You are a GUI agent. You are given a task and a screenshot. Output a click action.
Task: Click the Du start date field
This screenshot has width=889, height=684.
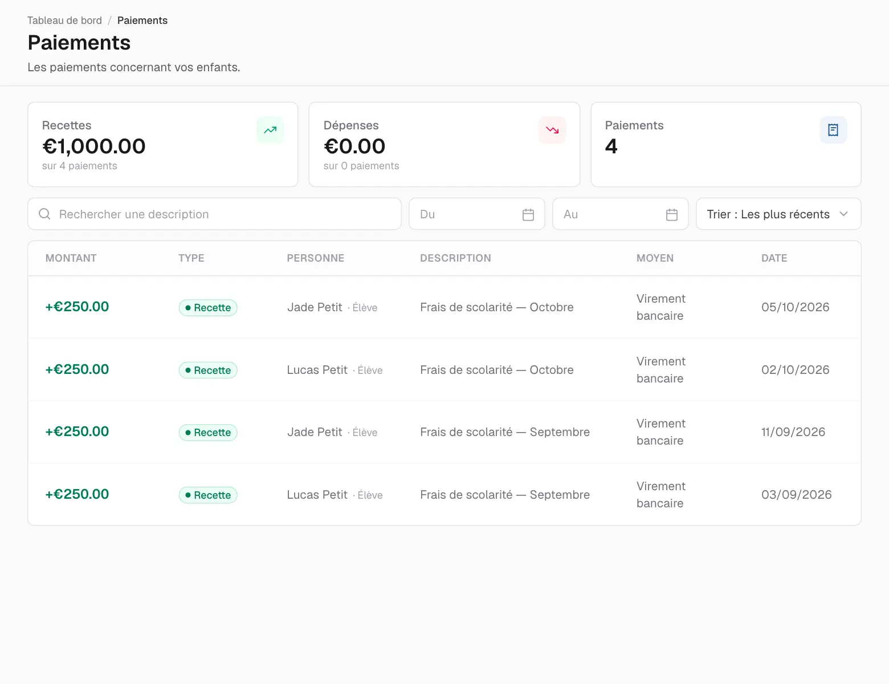(x=477, y=214)
